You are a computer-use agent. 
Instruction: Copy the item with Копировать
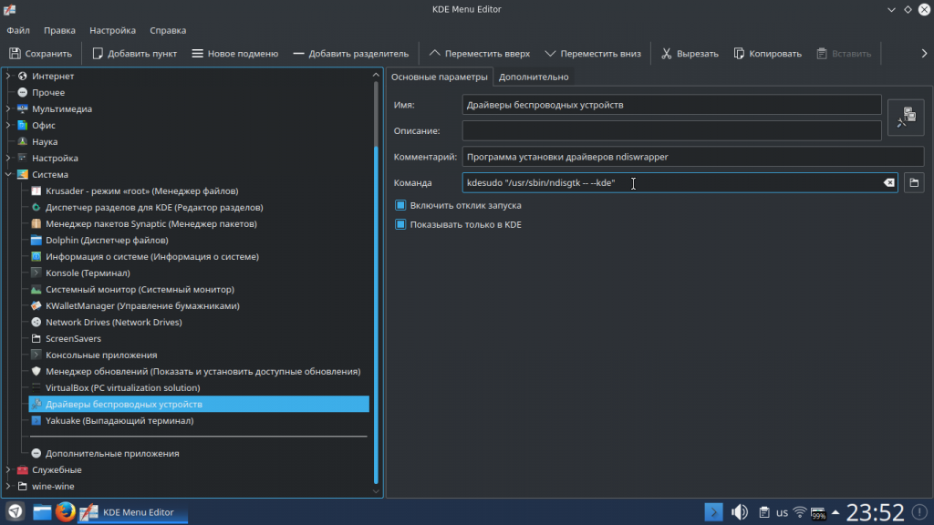coord(767,54)
